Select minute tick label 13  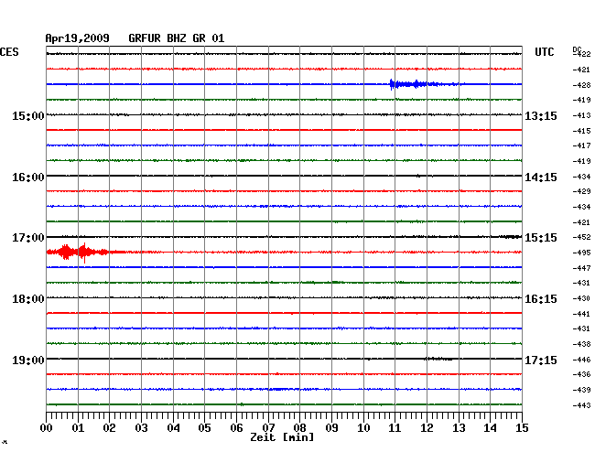tap(459, 428)
